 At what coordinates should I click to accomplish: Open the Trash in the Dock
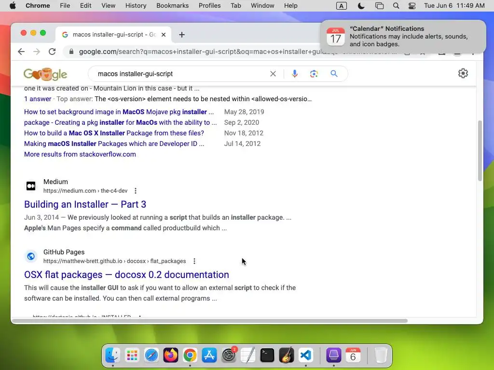click(x=381, y=356)
